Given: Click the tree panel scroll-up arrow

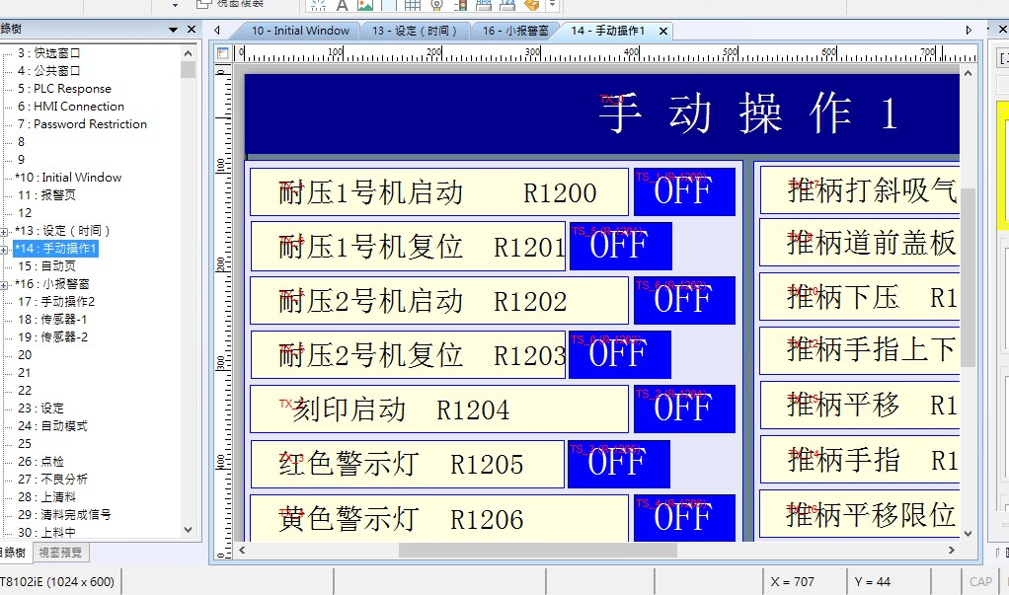Looking at the screenshot, I should click(188, 53).
